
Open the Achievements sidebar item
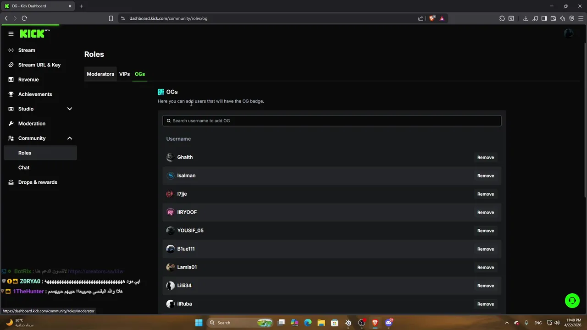click(40, 94)
